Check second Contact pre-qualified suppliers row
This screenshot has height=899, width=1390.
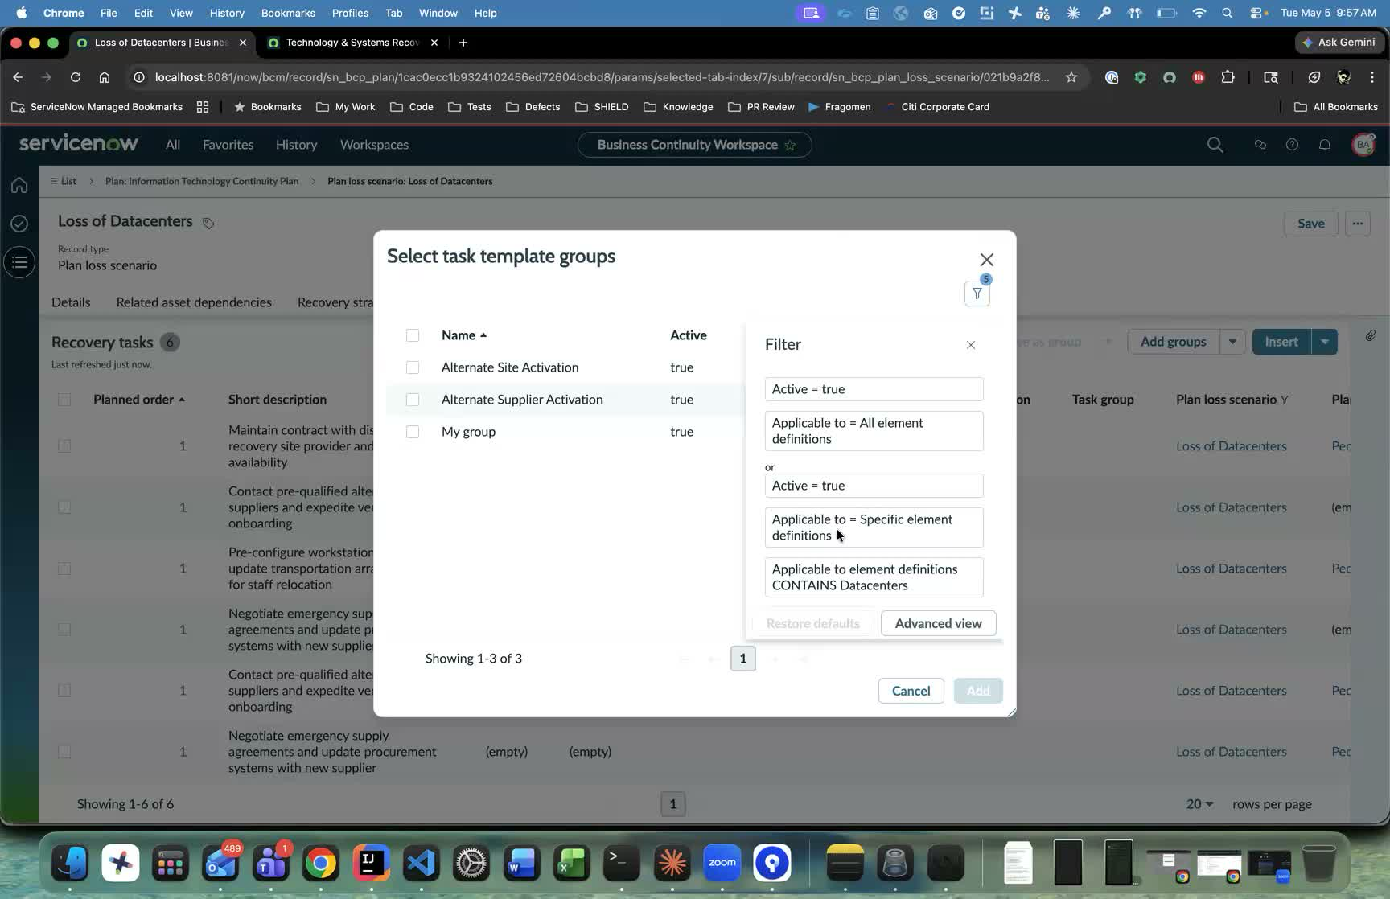tap(64, 691)
